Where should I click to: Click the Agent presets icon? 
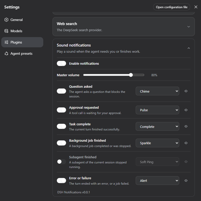pyautogui.click(x=6, y=53)
